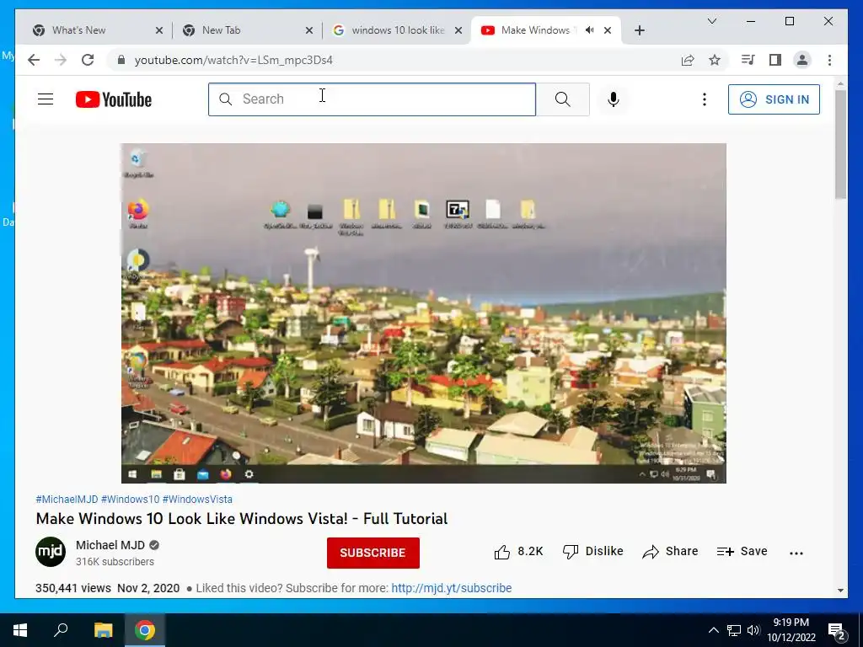Close the Google search tab

458,30
